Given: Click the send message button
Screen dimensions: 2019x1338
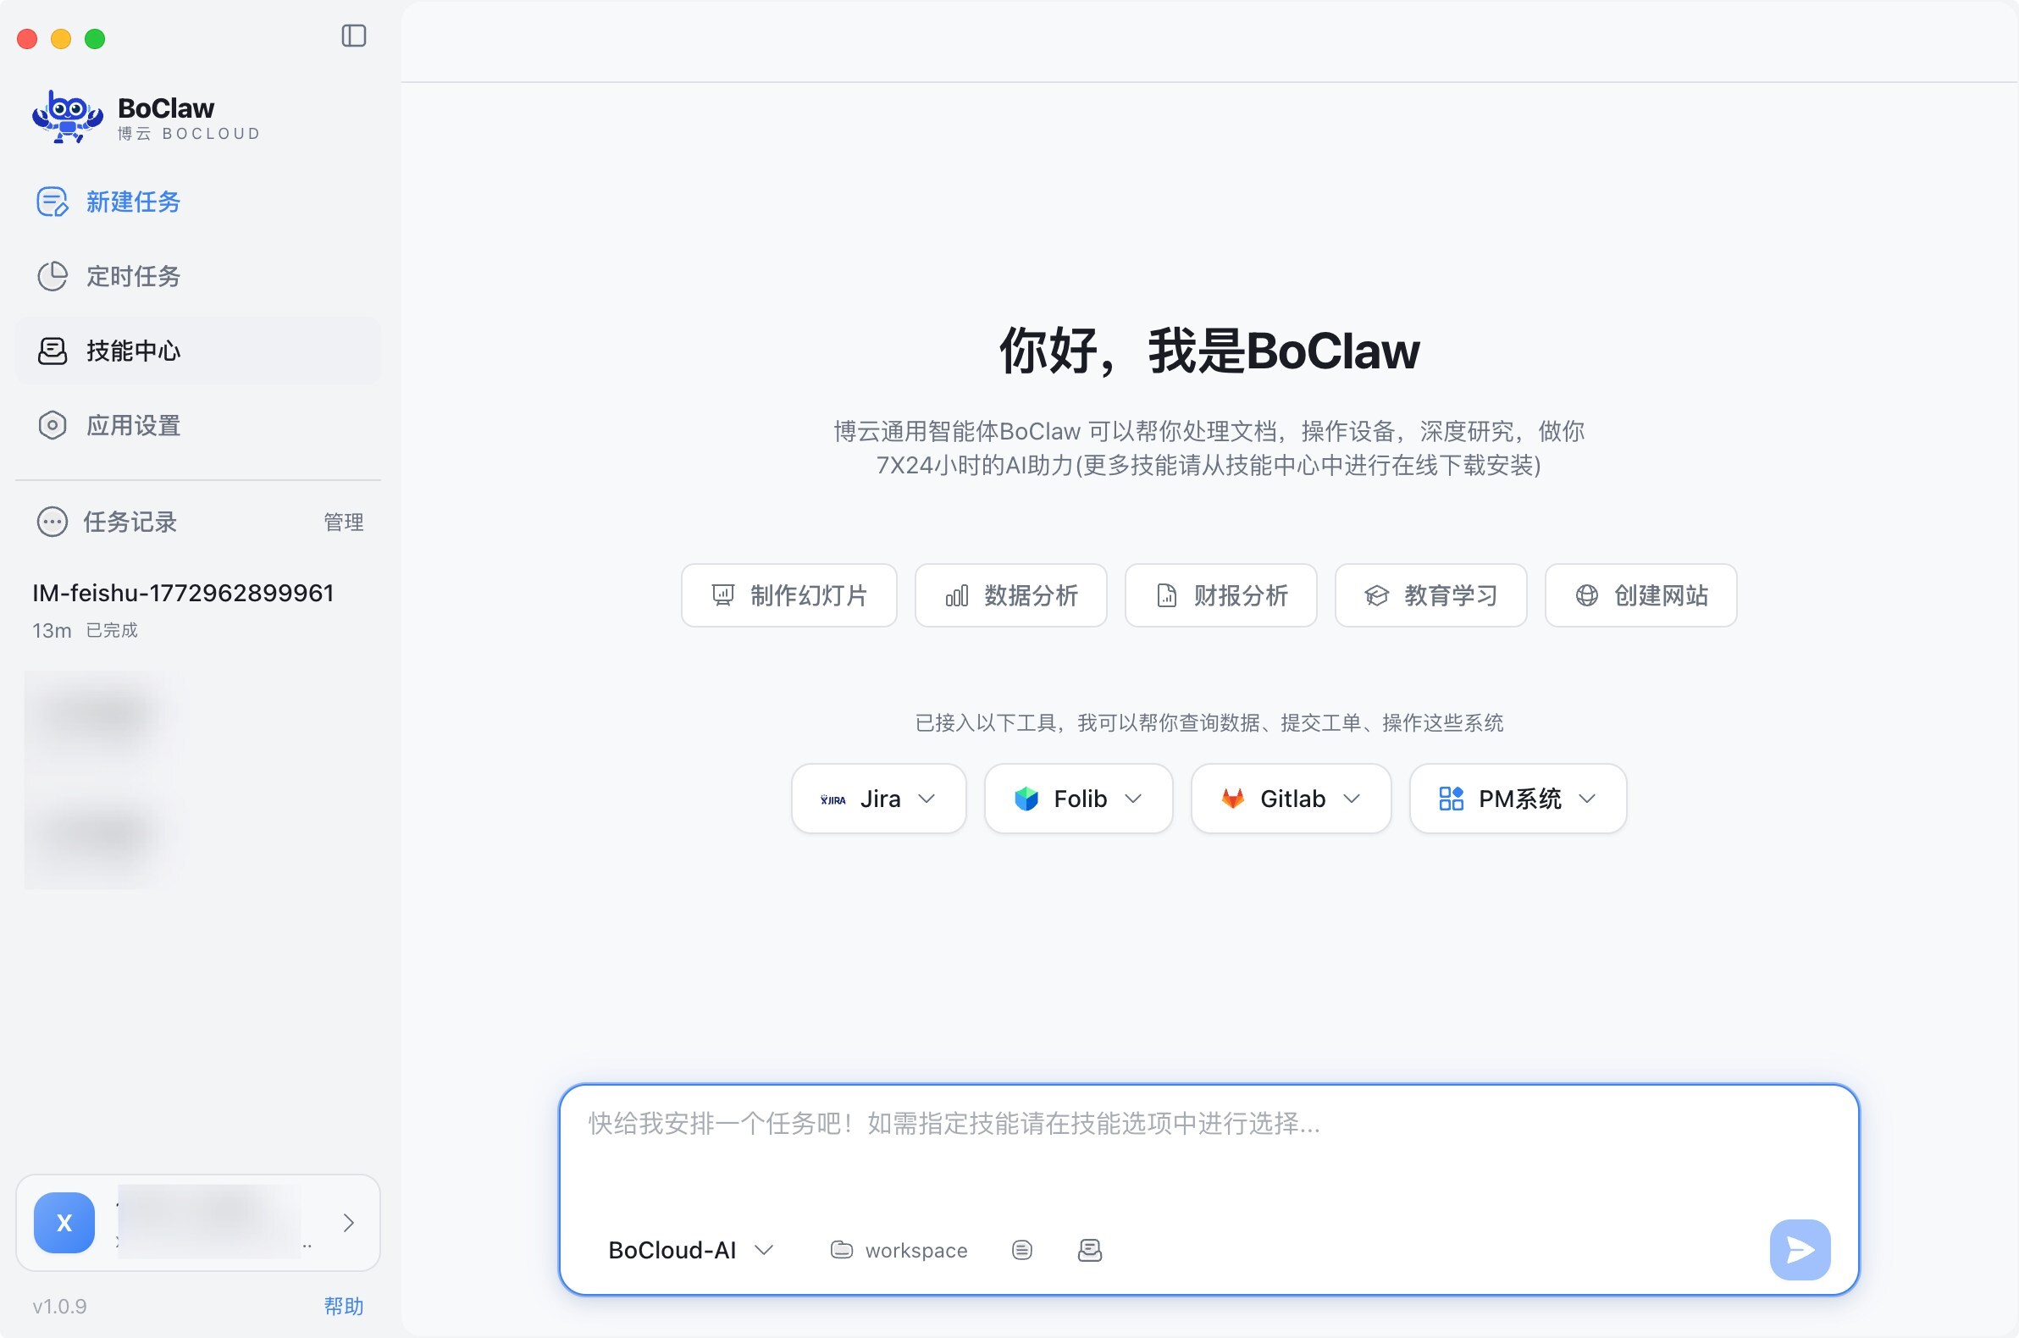Looking at the screenshot, I should coord(1799,1249).
